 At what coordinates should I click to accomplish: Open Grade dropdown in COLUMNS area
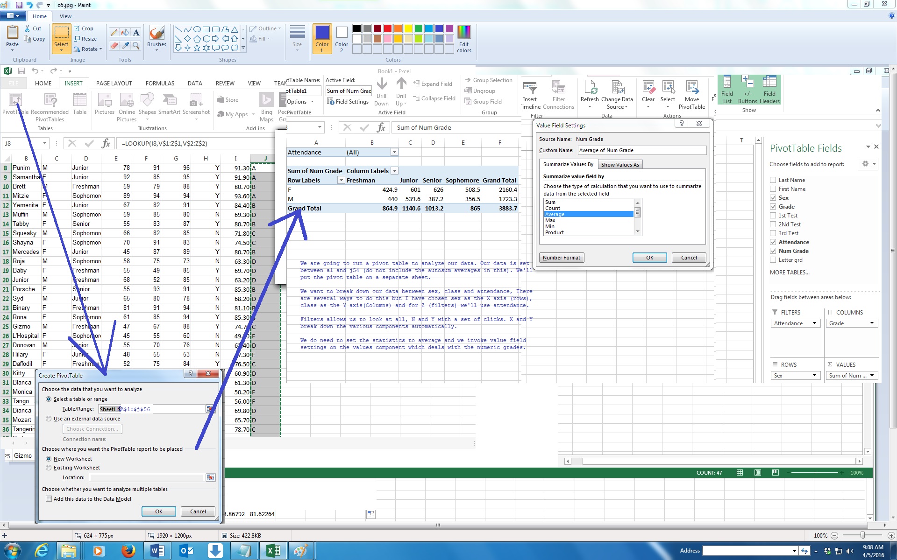(872, 323)
